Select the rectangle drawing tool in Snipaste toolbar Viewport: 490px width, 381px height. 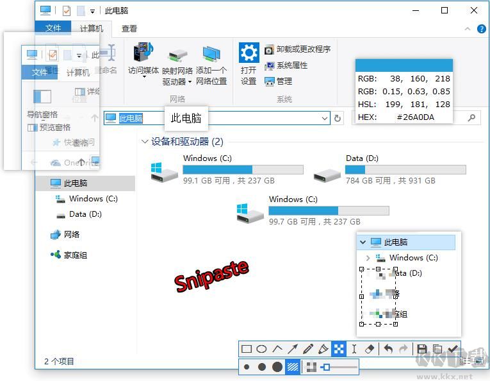click(247, 349)
